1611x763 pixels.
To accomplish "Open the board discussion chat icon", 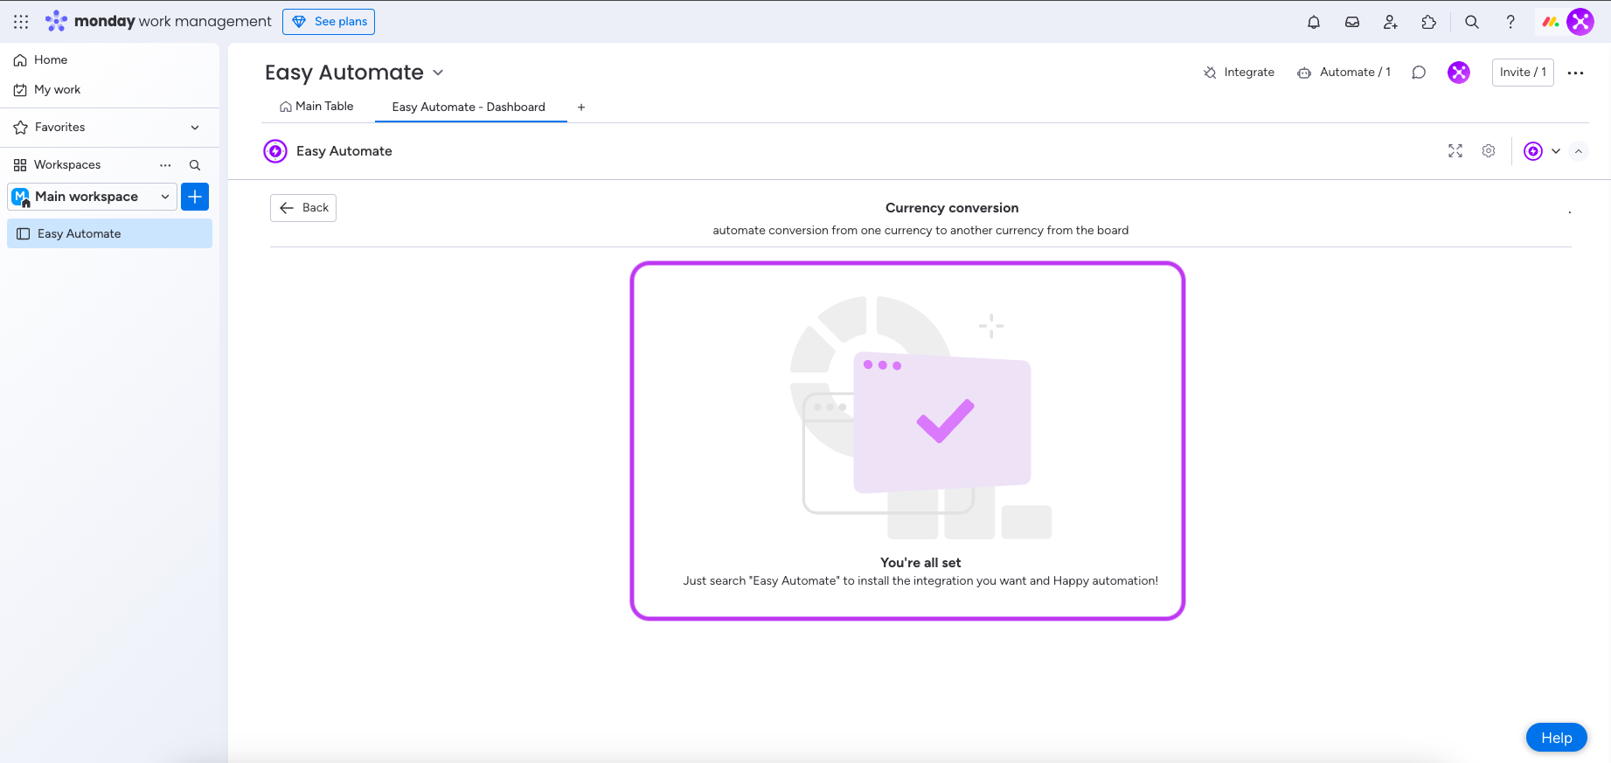I will tap(1419, 73).
